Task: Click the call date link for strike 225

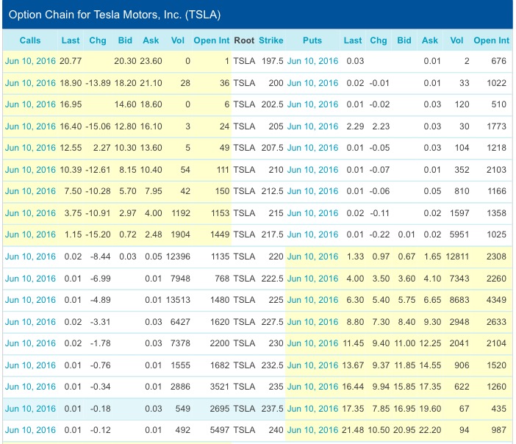Action: coord(30,300)
